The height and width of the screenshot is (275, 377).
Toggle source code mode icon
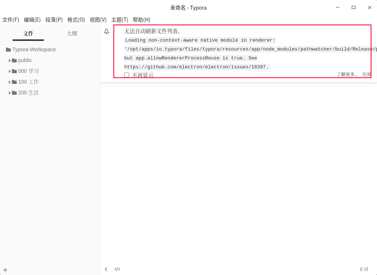coord(117,269)
